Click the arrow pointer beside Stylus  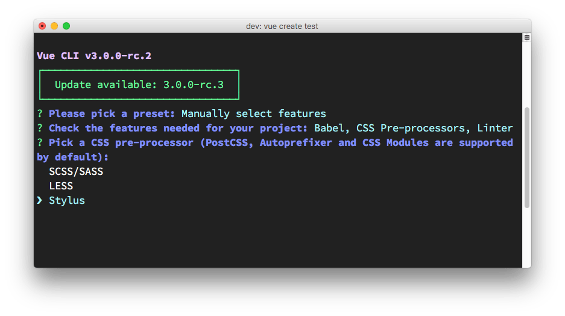39,200
